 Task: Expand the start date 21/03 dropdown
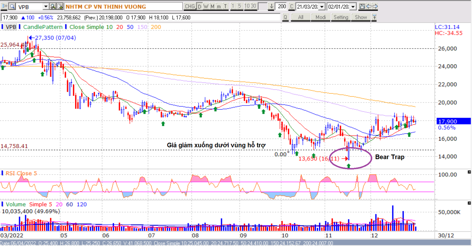point(322,6)
